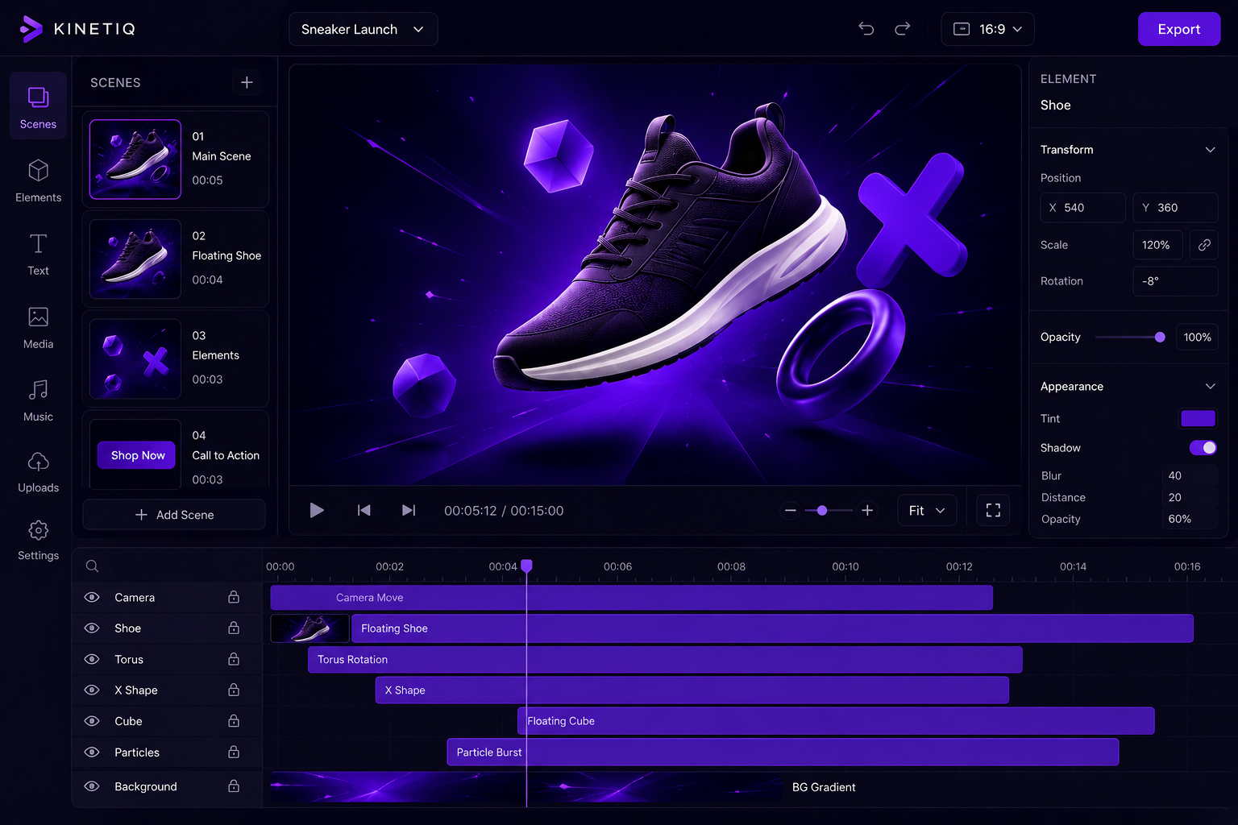Click the timeline search icon
This screenshot has width=1238, height=825.
coord(93,566)
